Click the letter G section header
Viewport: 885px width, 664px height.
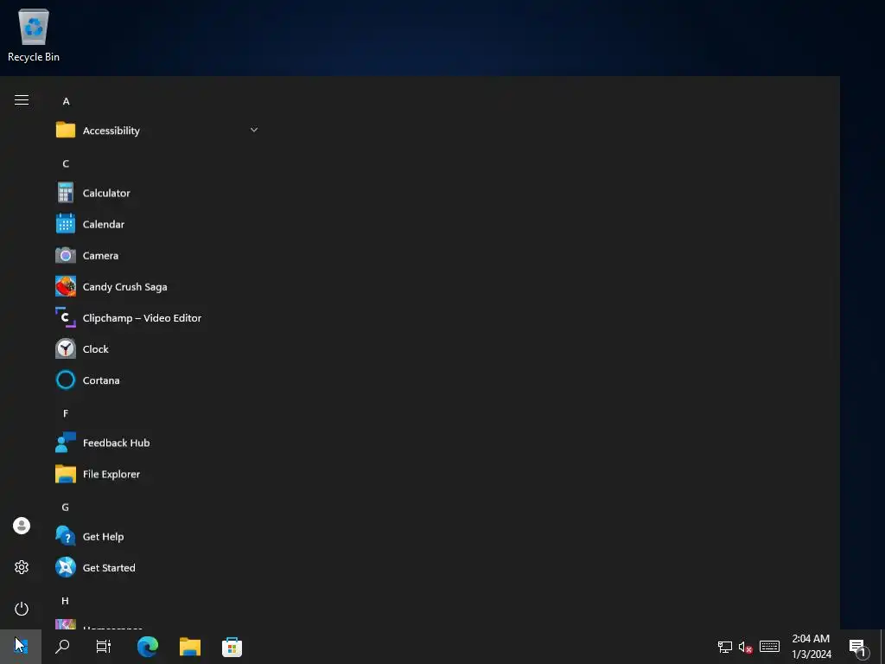point(66,508)
